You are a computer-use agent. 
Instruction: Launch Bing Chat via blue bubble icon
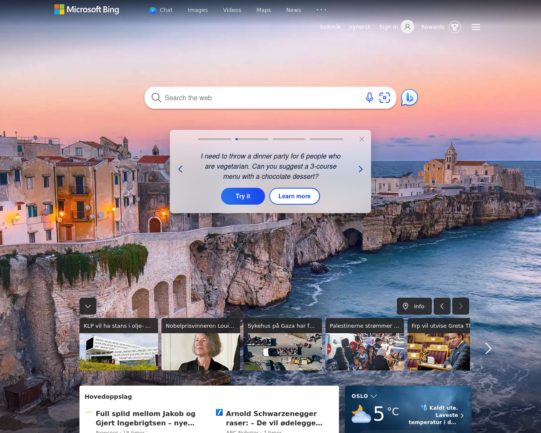point(409,98)
